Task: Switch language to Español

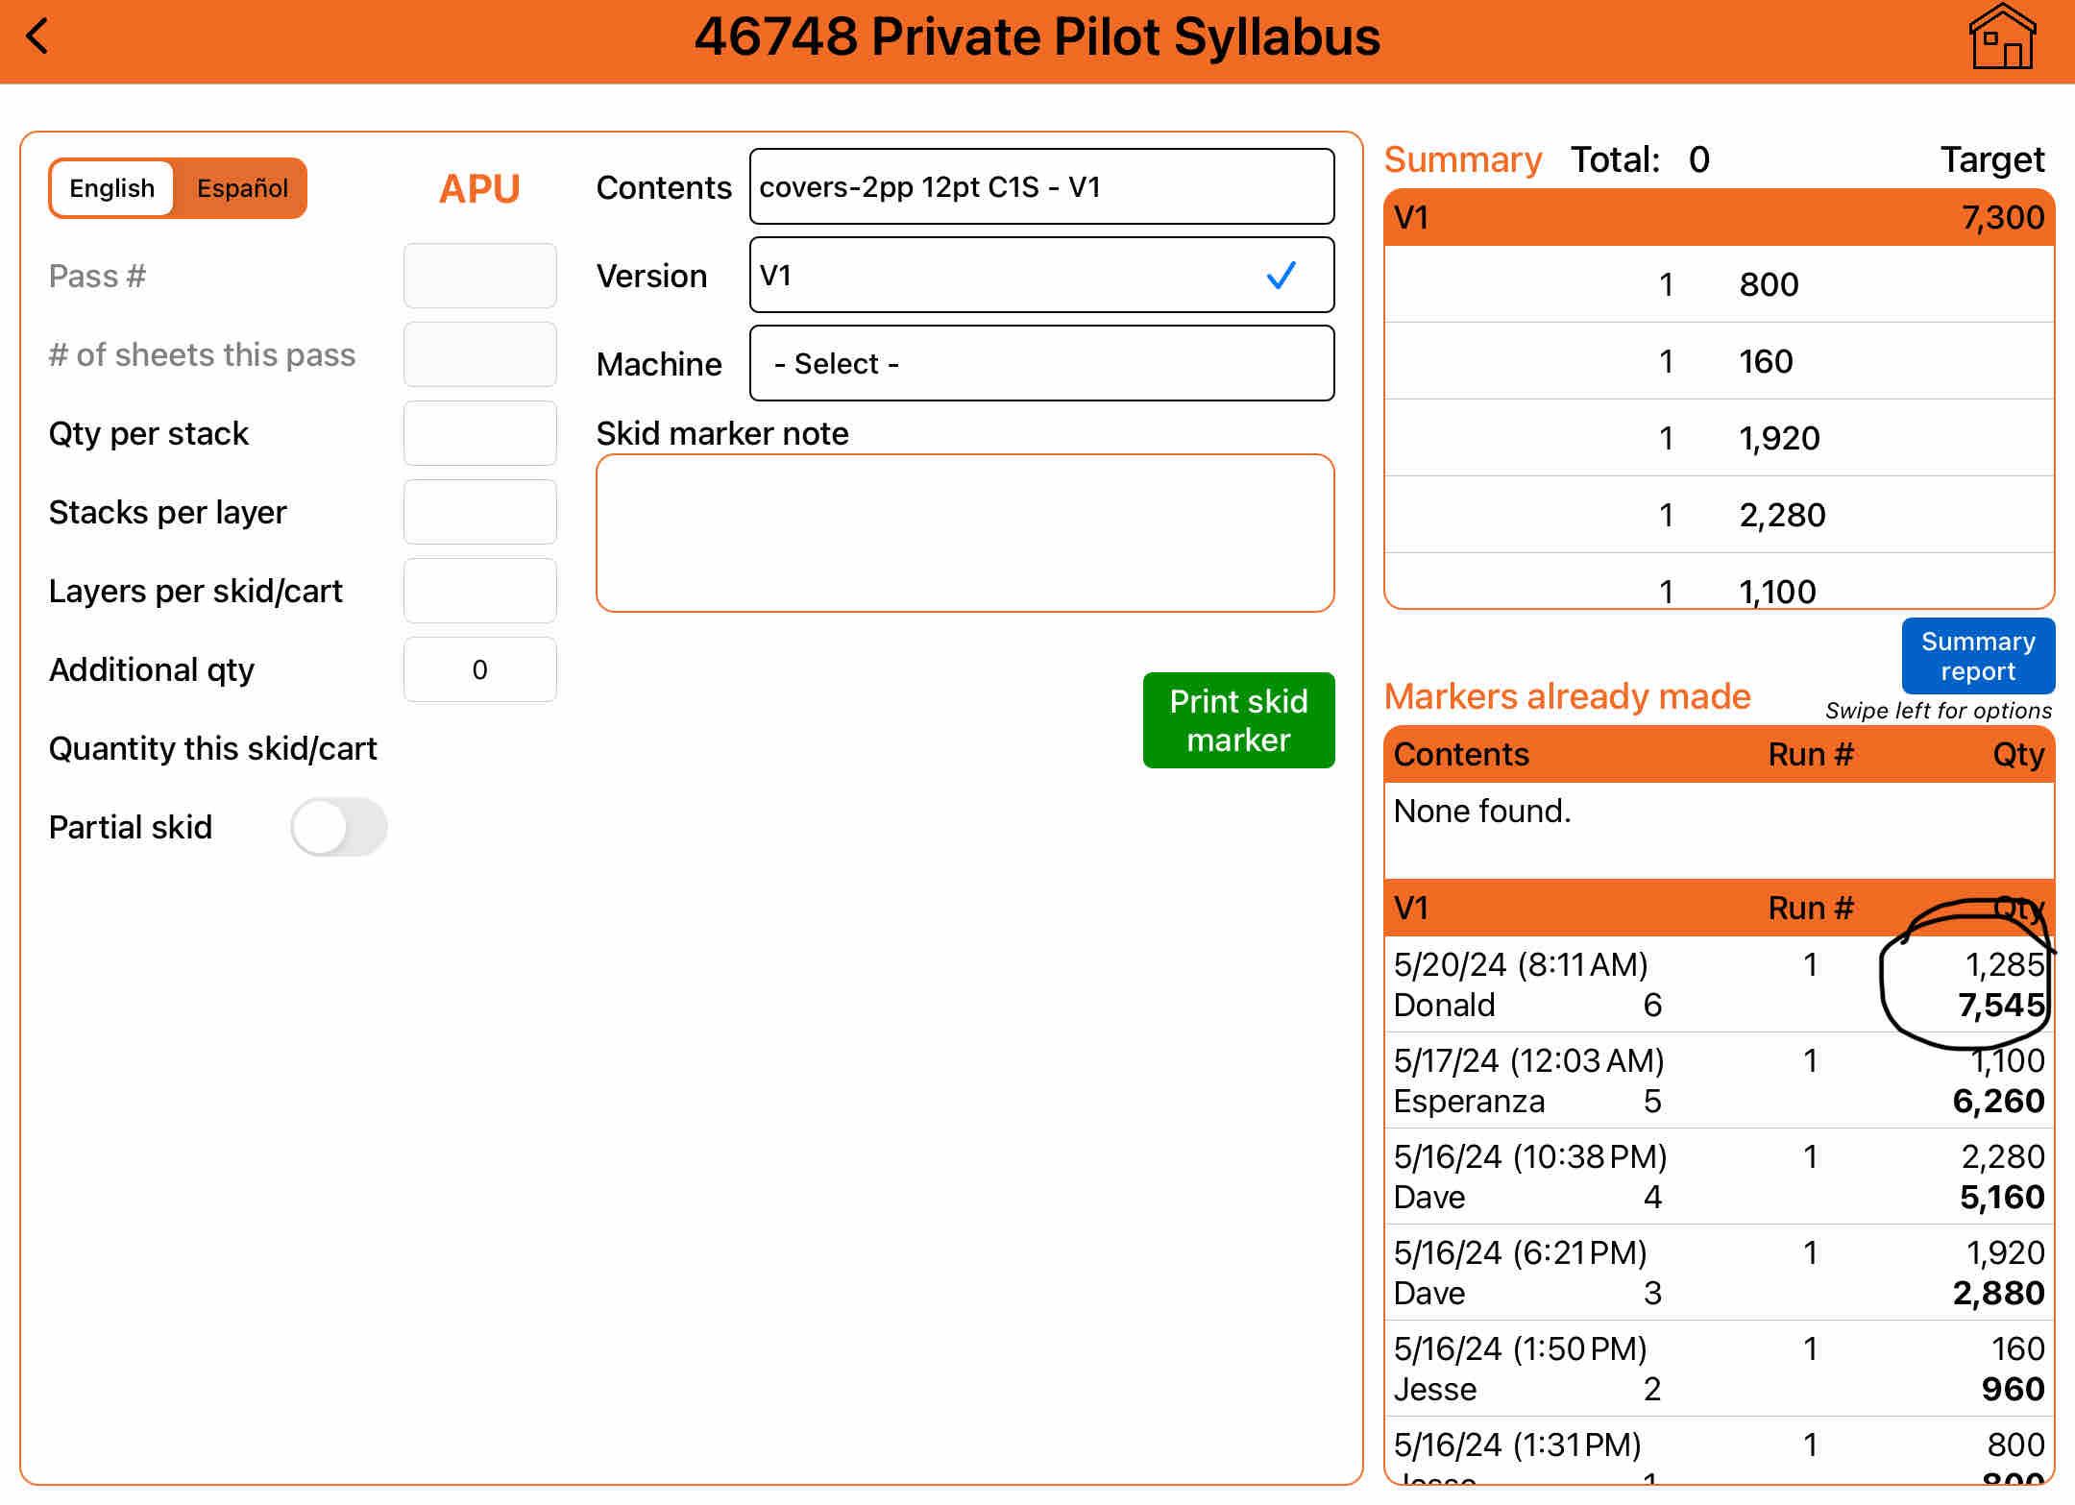Action: click(242, 188)
